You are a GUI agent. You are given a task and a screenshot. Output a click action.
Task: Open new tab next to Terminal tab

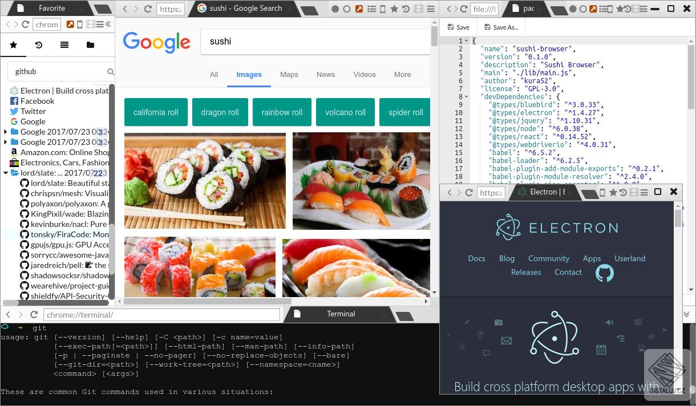click(404, 316)
